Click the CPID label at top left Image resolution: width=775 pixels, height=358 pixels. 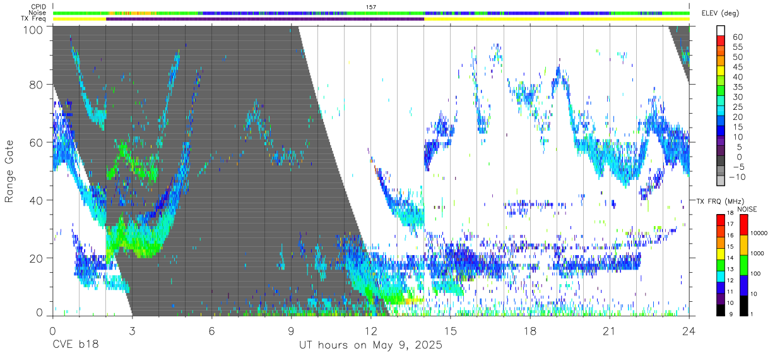(39, 7)
